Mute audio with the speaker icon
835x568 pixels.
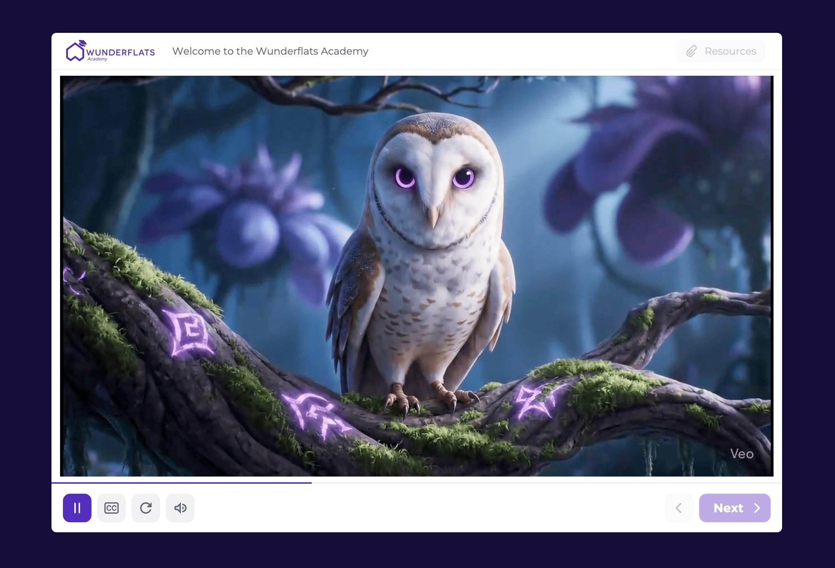pos(180,508)
